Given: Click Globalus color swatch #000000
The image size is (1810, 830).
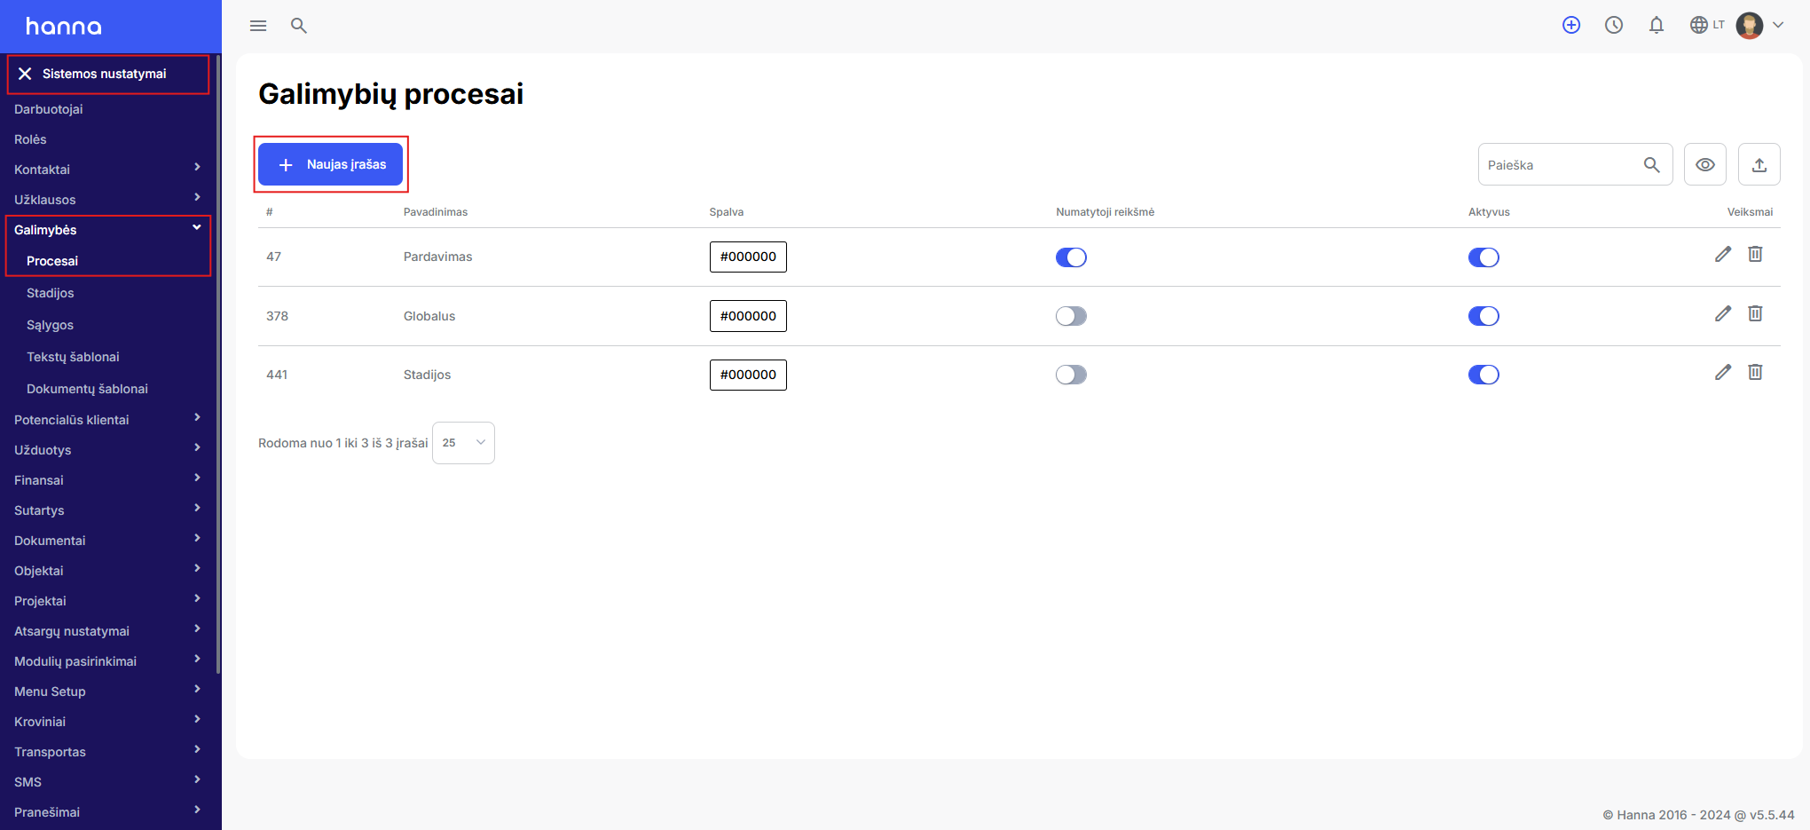Looking at the screenshot, I should click(x=748, y=316).
